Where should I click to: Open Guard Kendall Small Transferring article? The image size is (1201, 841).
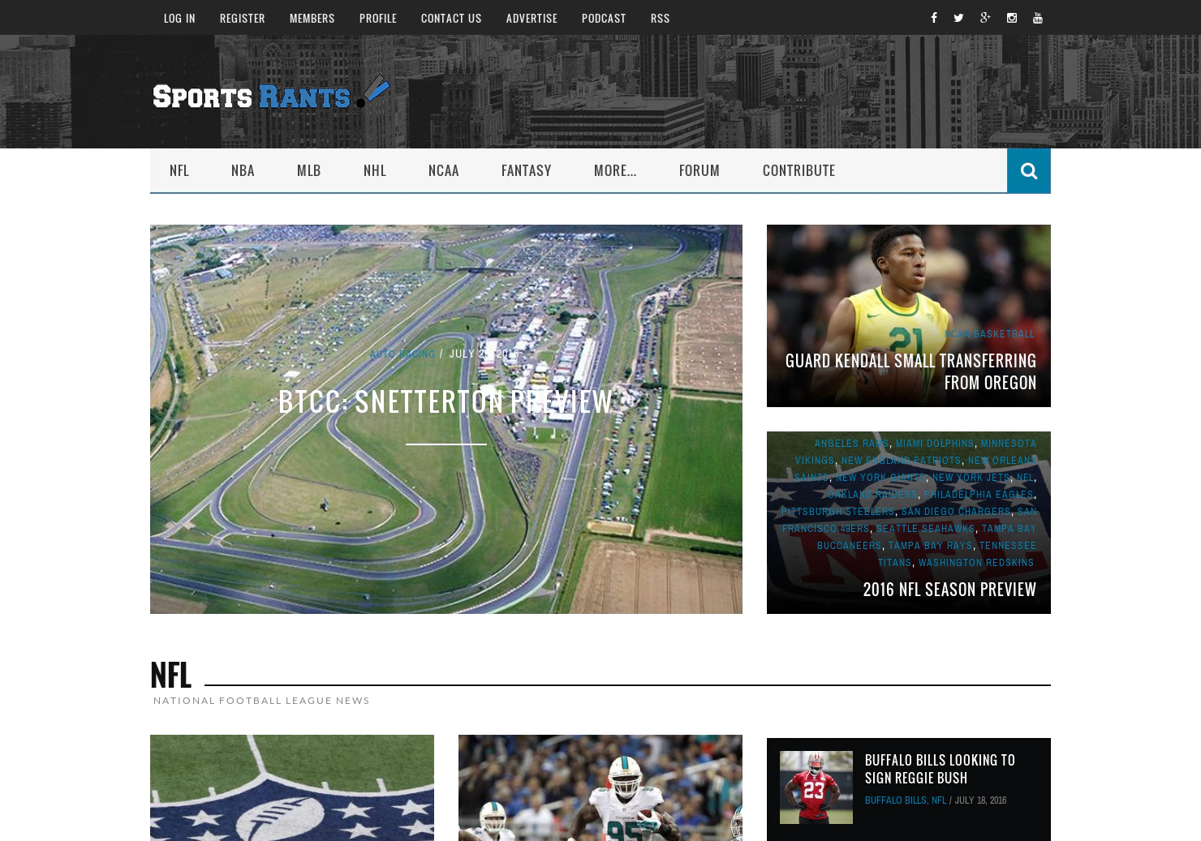tap(910, 371)
